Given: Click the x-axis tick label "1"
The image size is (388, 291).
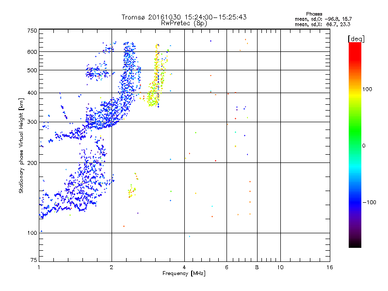Looking at the screenshot, I should [39, 267].
